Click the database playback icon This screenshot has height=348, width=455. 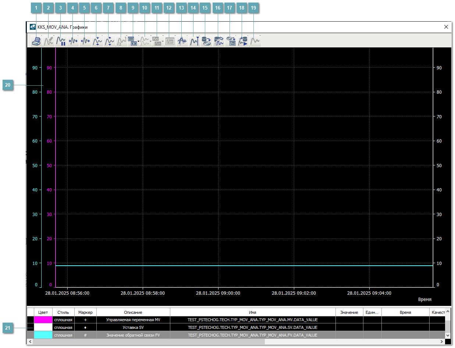(x=242, y=42)
